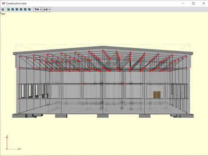Select the first green cube view icon
The height and width of the screenshot is (156, 208).
coord(9,10)
